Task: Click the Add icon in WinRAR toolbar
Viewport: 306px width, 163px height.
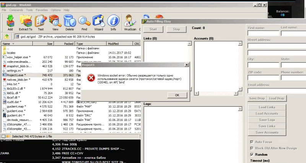Action: [10, 23]
